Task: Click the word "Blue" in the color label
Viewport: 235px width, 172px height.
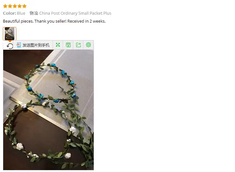Action: pos(21,13)
